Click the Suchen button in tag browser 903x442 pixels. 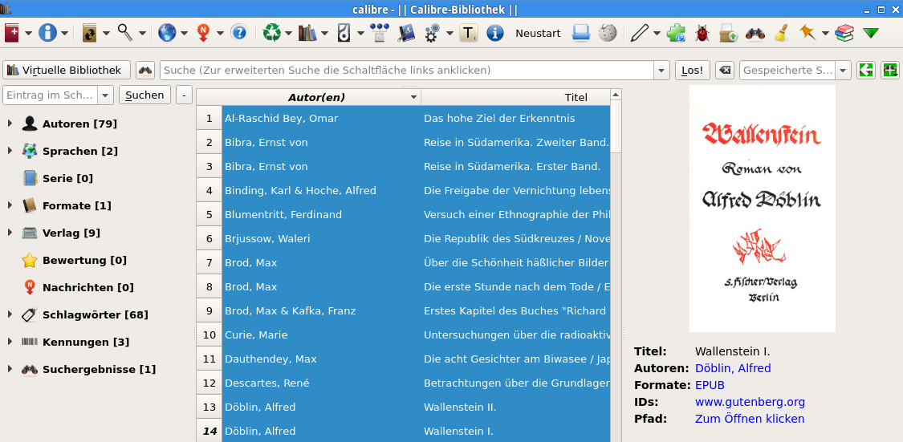click(x=144, y=95)
